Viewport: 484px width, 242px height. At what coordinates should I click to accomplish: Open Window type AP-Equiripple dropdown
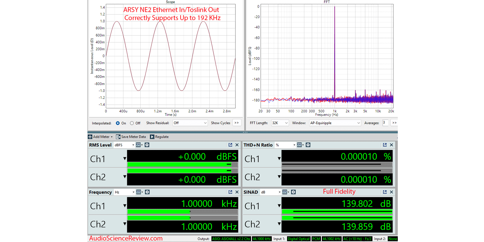[335, 123]
